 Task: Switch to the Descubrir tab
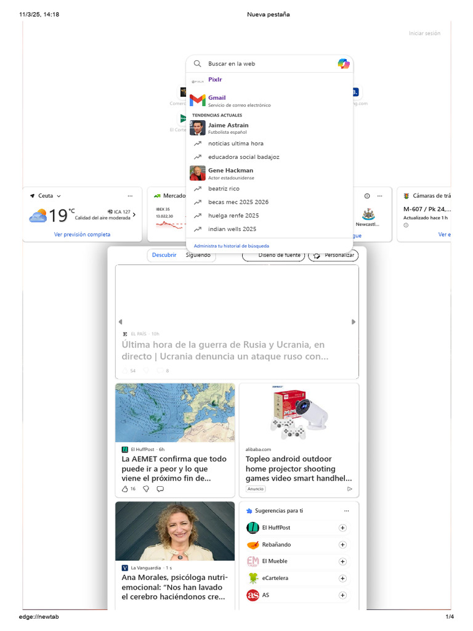[164, 255]
